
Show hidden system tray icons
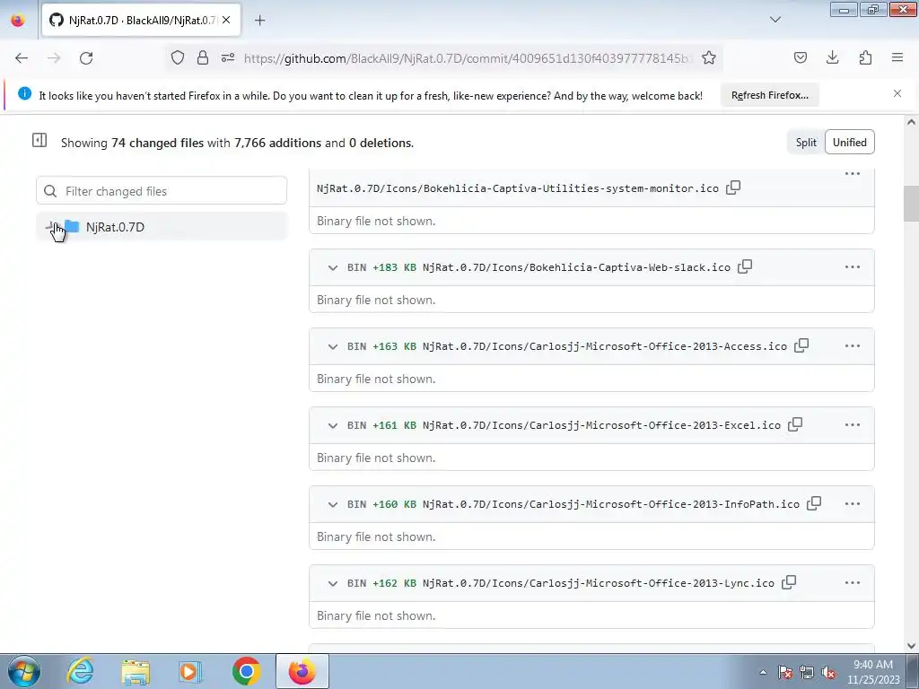(763, 672)
